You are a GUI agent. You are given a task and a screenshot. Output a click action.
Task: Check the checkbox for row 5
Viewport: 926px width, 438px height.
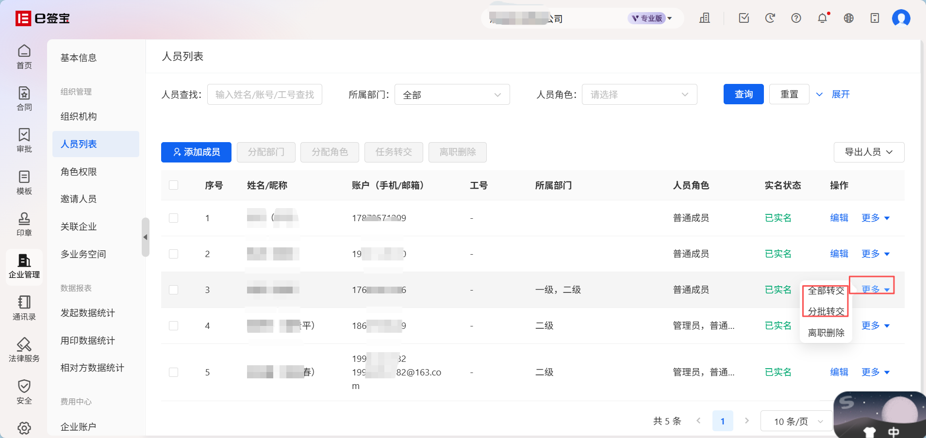[173, 372]
